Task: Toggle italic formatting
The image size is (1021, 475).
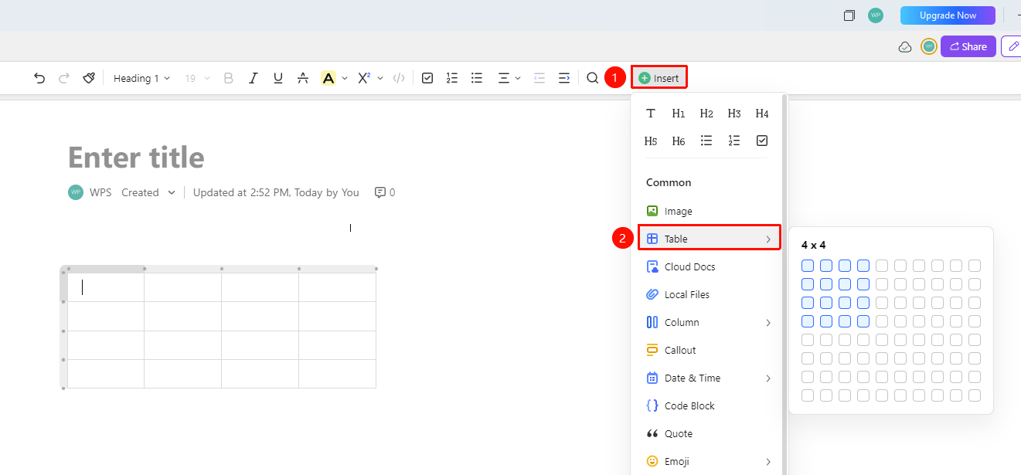Action: coord(253,78)
